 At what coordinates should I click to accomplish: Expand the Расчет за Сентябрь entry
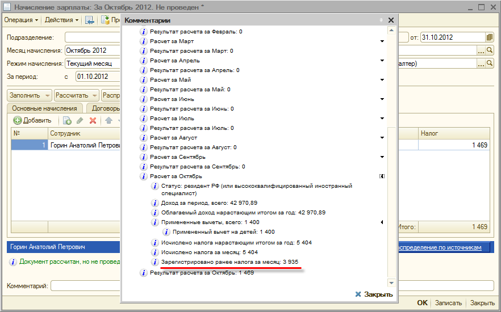click(382, 157)
